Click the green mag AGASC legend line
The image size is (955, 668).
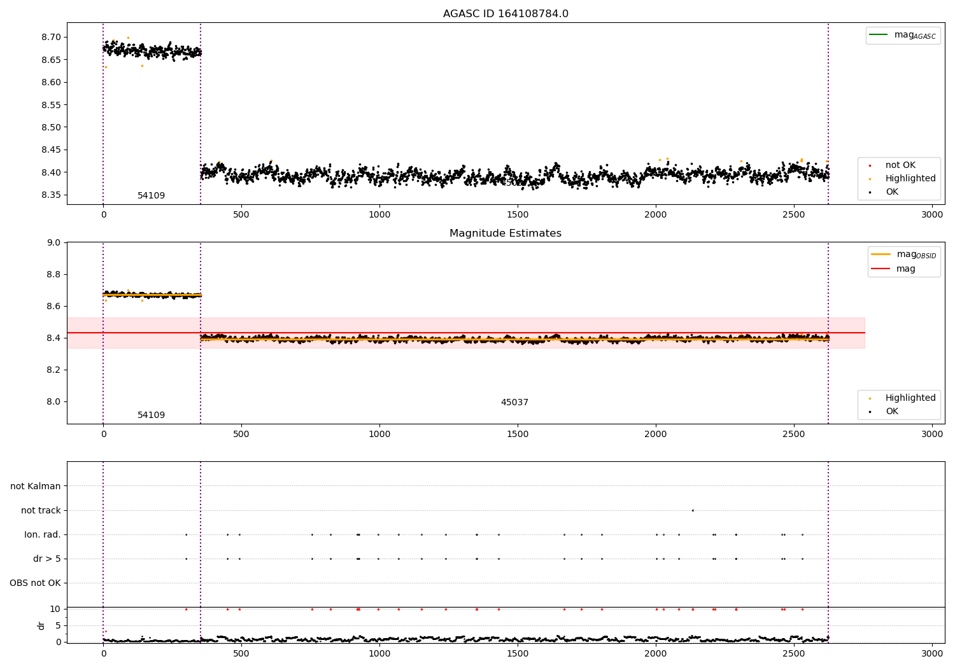(x=879, y=35)
